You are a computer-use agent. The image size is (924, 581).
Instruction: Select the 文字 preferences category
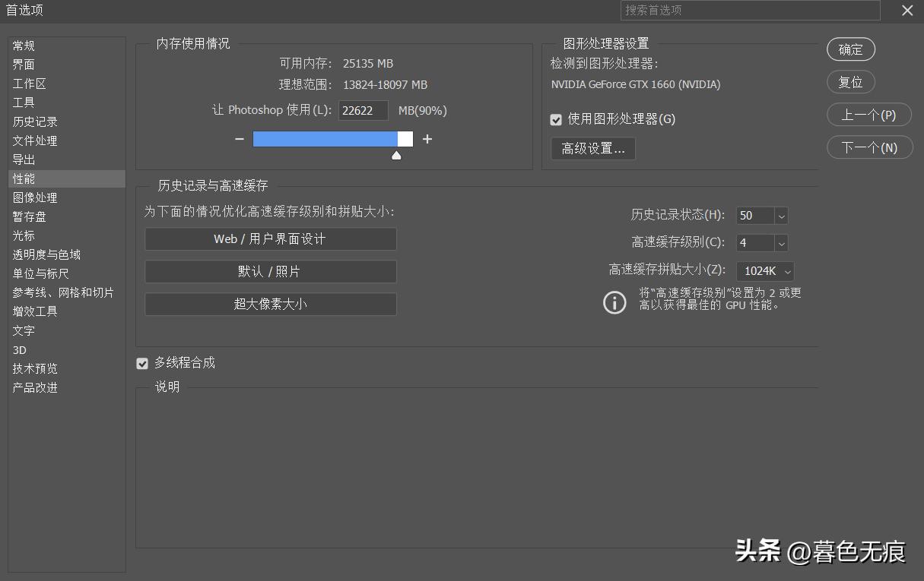point(24,330)
